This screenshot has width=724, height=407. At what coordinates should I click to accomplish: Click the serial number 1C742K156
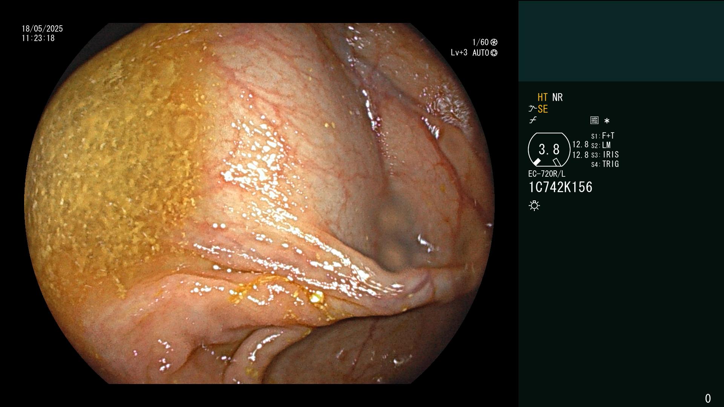560,187
